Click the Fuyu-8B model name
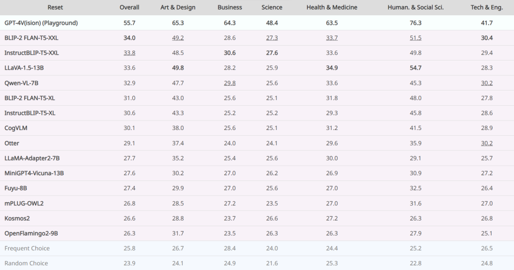 click(16, 188)
